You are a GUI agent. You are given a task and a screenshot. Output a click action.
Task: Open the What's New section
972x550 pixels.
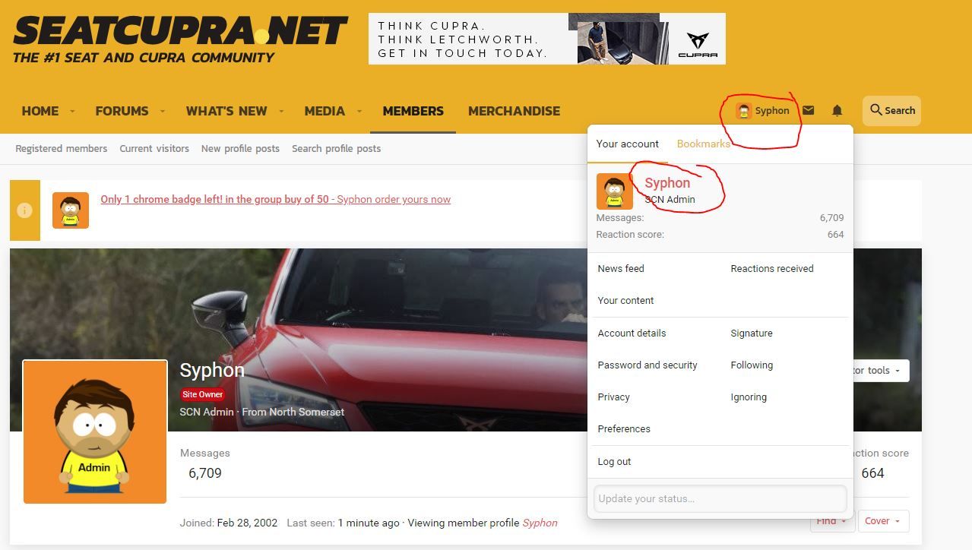click(226, 111)
